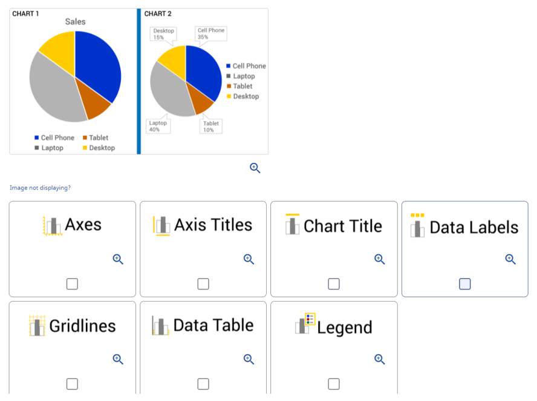
Task: Select the Data Labels checkbox
Action: point(464,283)
